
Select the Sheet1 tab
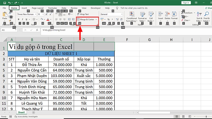click(x=21, y=112)
